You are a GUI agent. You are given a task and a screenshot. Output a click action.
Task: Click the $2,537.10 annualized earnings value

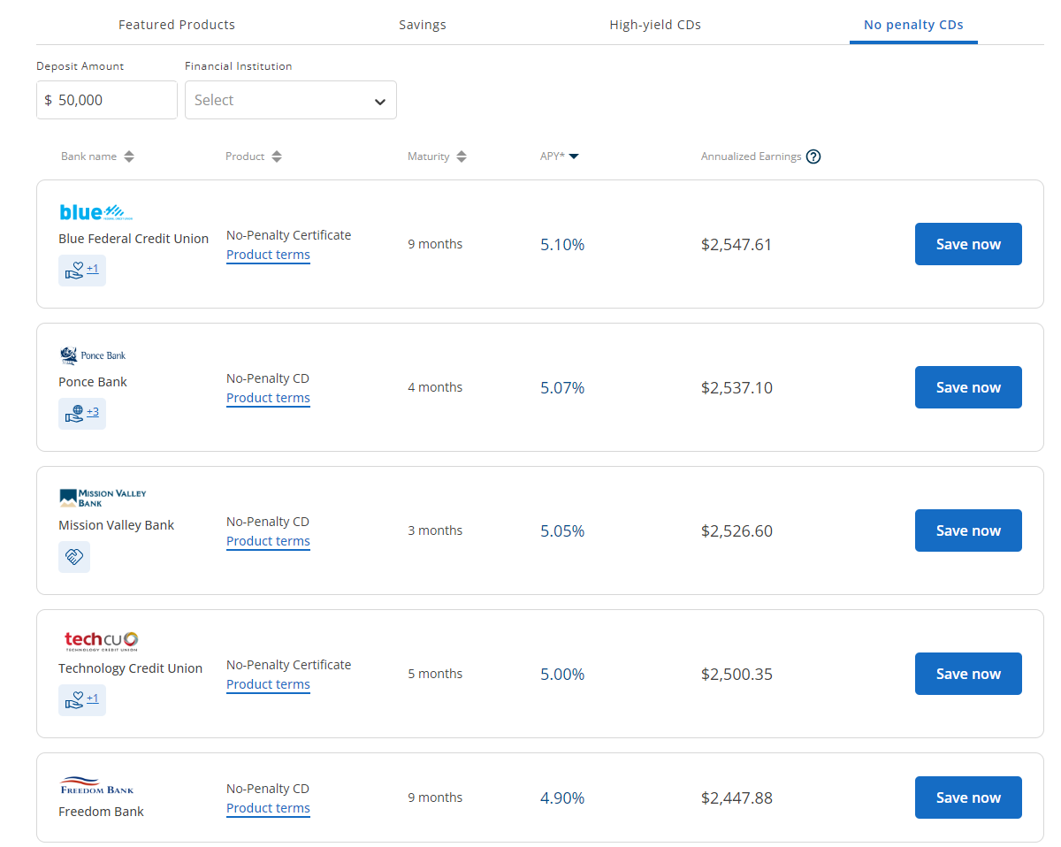pos(737,388)
